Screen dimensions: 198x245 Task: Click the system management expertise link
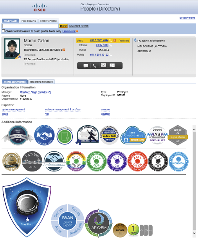(x=13, y=110)
